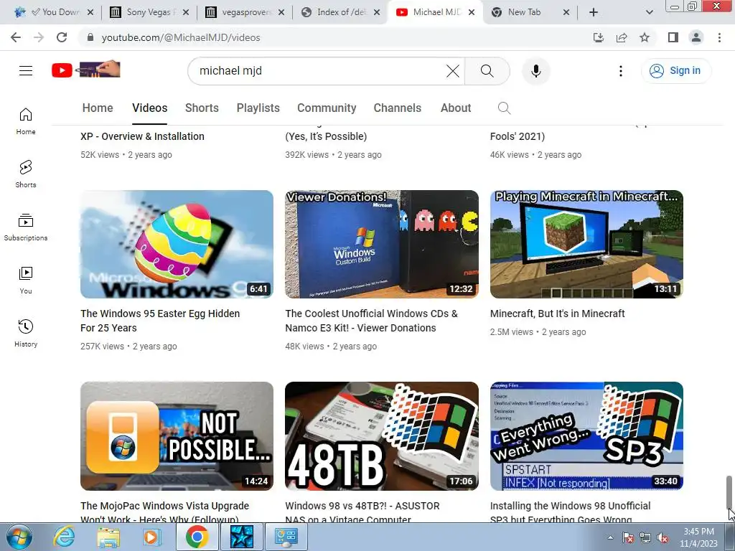This screenshot has width=735, height=551.
Task: Share this page via address bar icon
Action: point(622,37)
